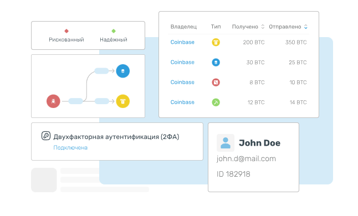Image resolution: width=358 pixels, height=216 pixels.
Task: Sort table by Отправлено column arrows
Action: click(306, 27)
